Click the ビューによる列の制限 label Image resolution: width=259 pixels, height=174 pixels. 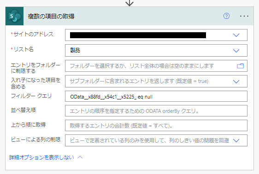tap(35, 139)
